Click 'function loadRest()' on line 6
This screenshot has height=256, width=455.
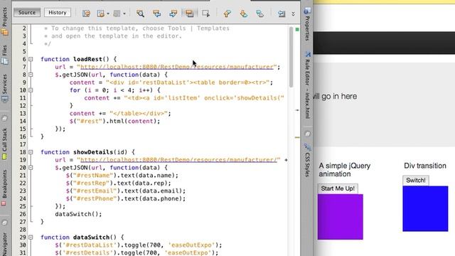[75, 59]
